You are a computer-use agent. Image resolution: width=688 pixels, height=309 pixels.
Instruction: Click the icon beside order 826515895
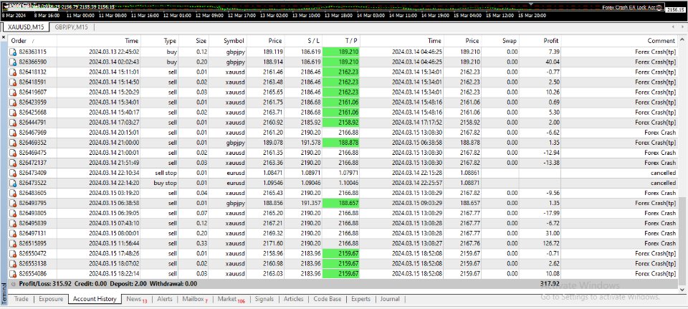(x=13, y=244)
